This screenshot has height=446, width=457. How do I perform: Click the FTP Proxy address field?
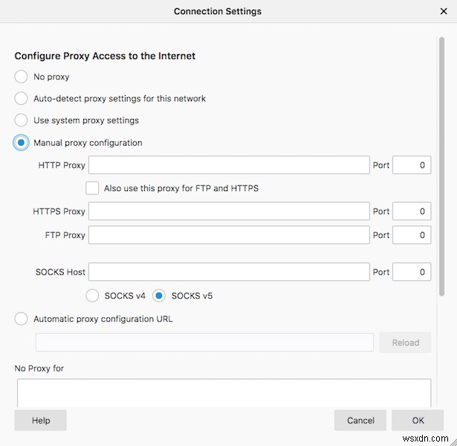pos(229,235)
